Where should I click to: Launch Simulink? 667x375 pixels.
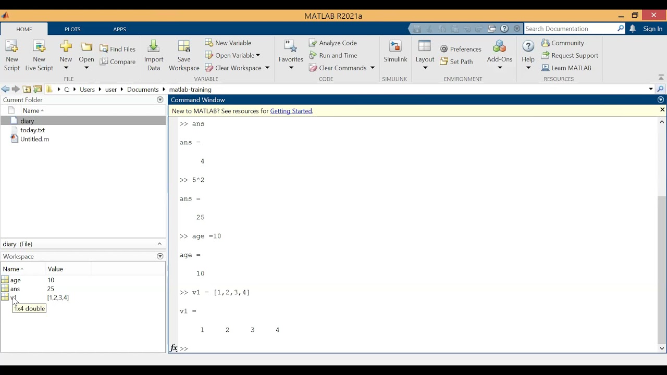coord(396,52)
